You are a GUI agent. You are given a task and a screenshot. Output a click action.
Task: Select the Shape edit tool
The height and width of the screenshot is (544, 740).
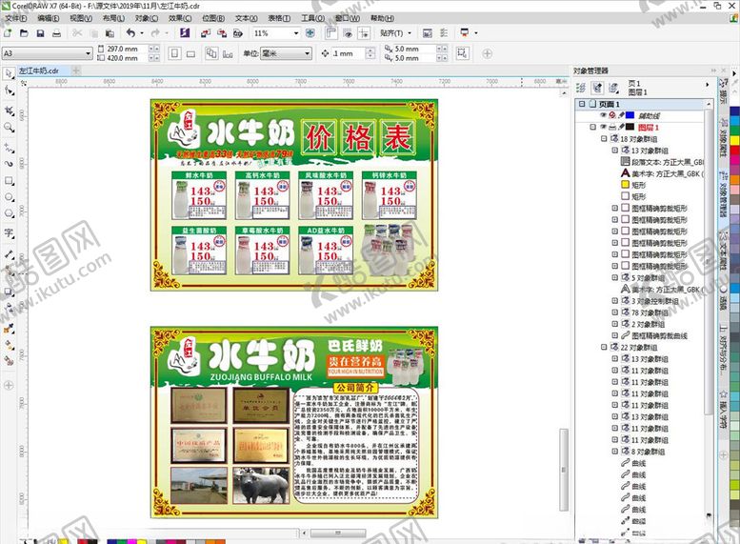click(x=9, y=90)
